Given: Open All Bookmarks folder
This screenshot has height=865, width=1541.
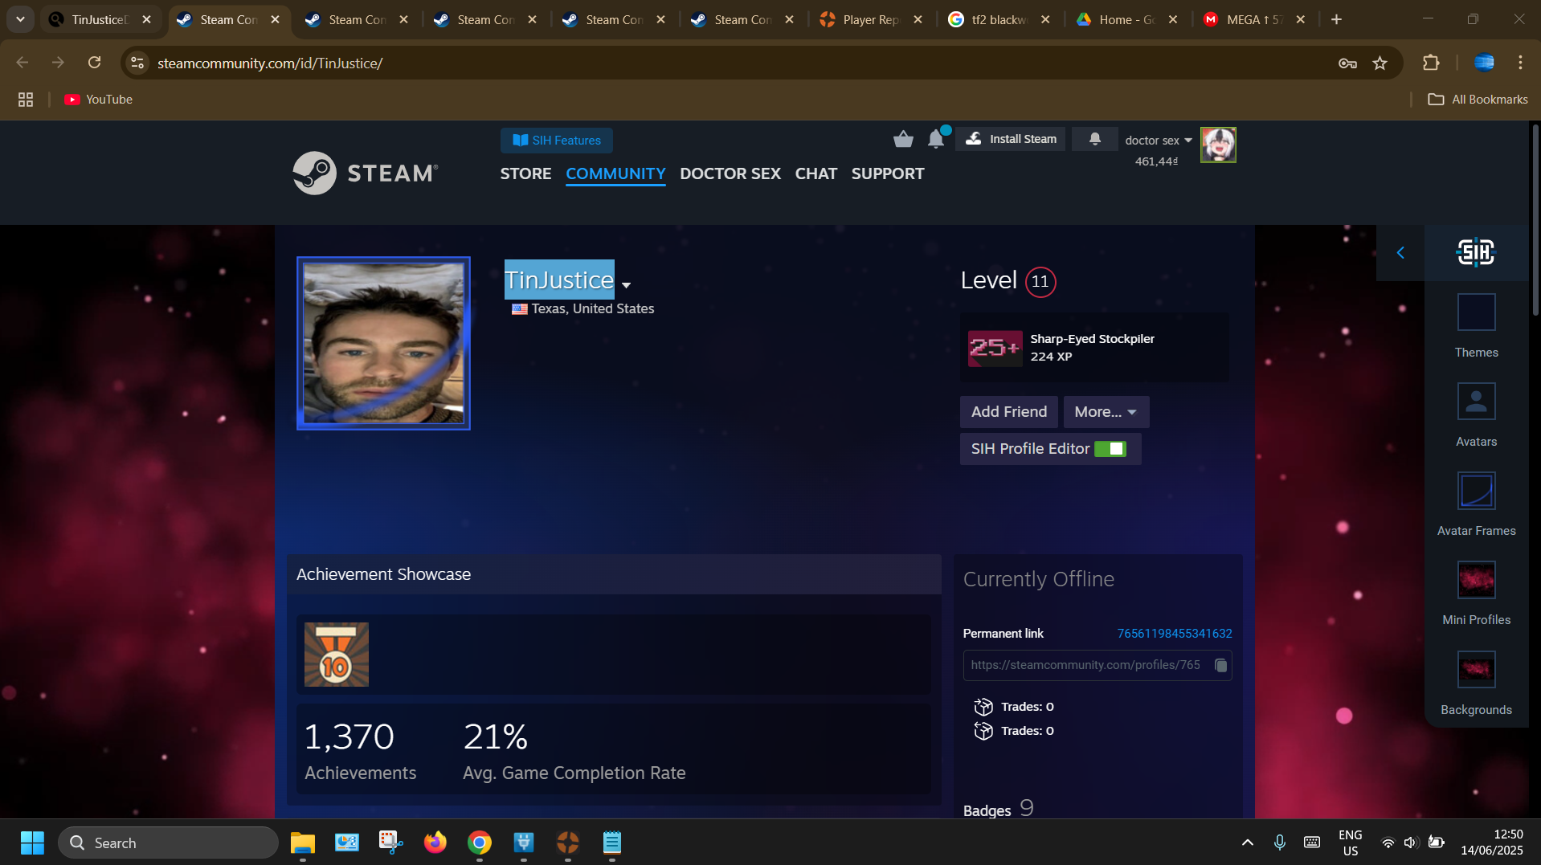Looking at the screenshot, I should point(1478,100).
